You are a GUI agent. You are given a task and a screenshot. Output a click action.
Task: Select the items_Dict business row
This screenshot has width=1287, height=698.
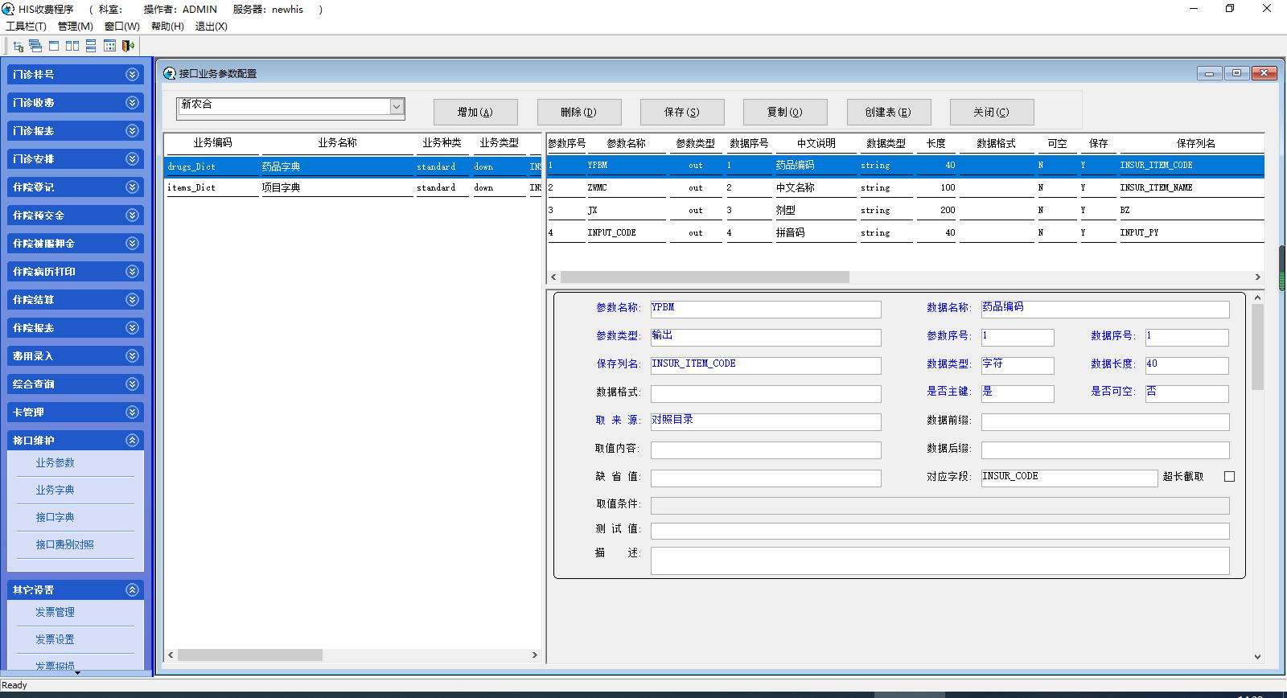[353, 187]
